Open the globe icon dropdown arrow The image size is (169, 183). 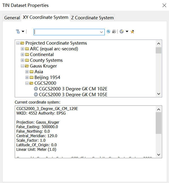[x=127, y=32]
